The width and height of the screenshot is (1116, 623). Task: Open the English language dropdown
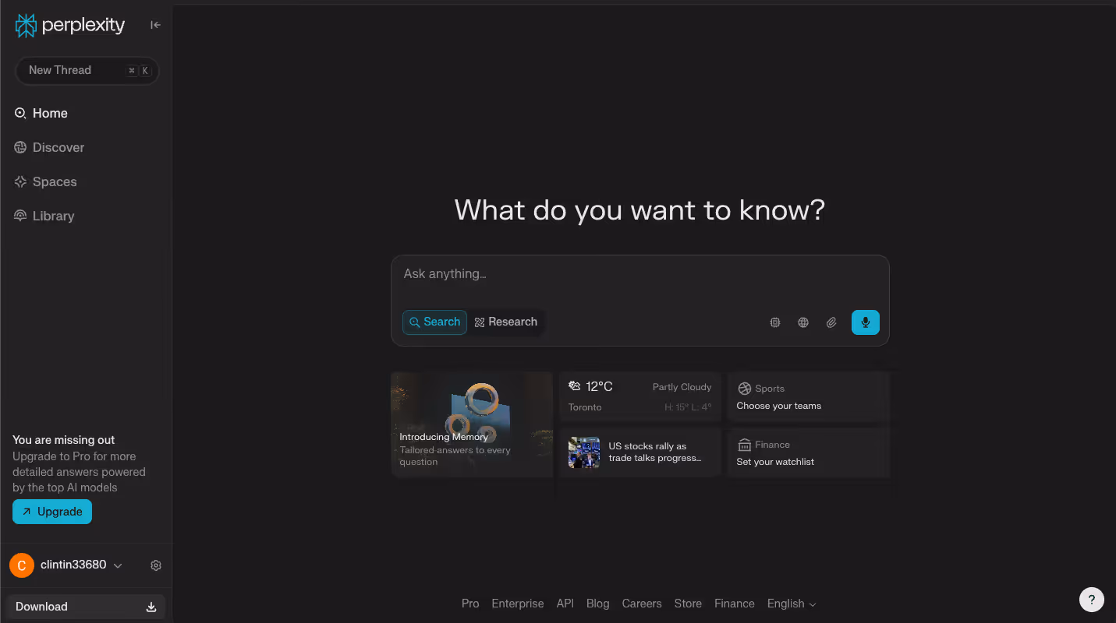[791, 604]
